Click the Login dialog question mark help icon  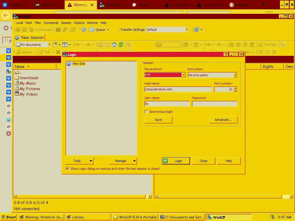click(226, 54)
